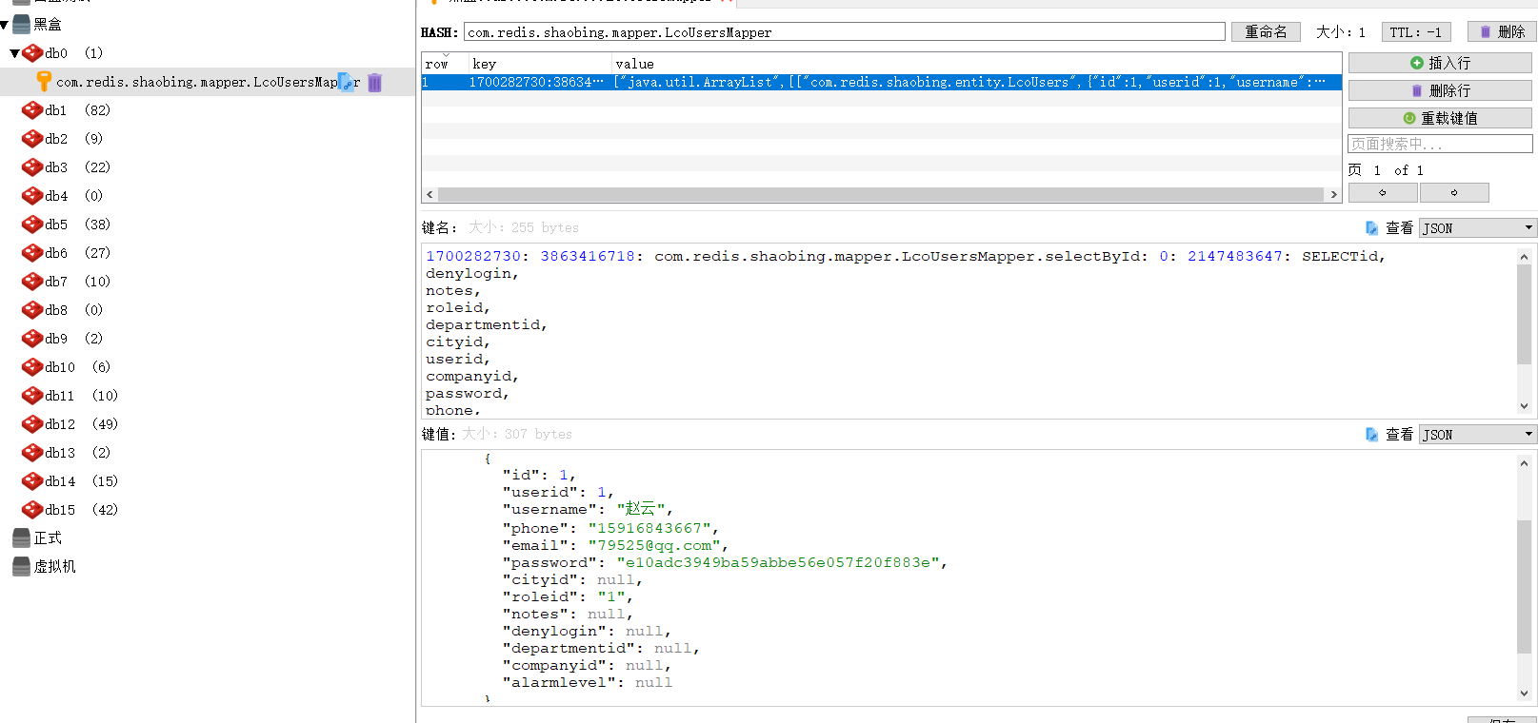Click the db3 database icon

pos(32,167)
